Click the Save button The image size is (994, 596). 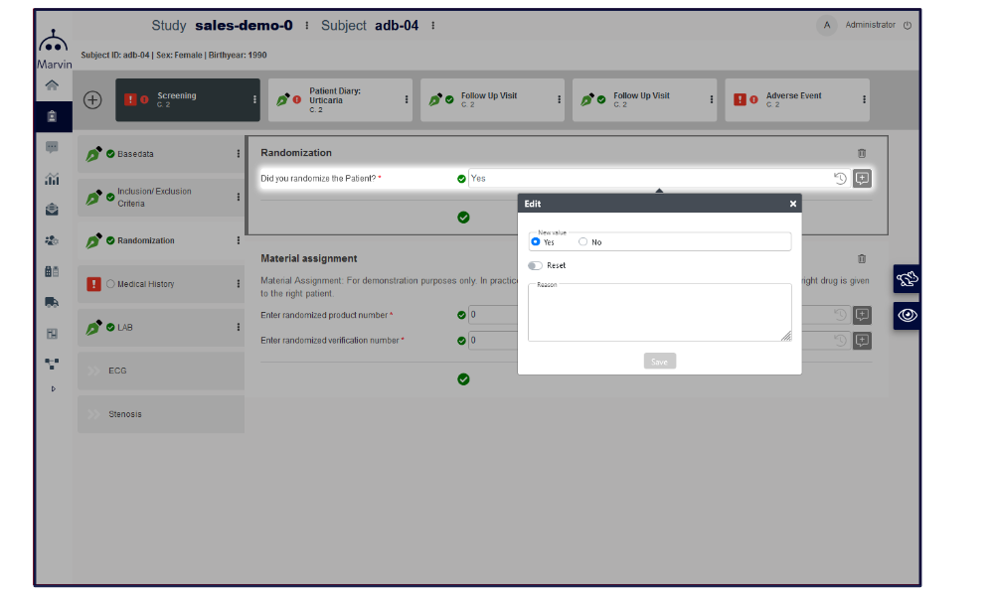(659, 362)
